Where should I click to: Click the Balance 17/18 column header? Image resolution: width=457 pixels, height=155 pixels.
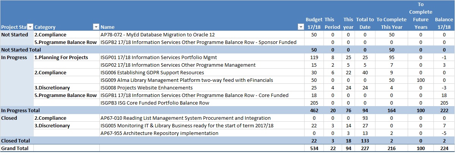coord(444,23)
